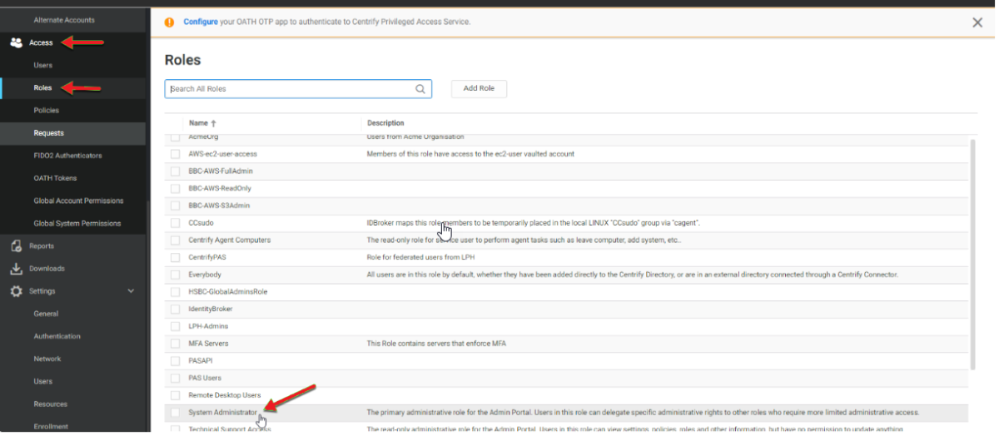Click the Add Role button
This screenshot has height=441, width=999.
[479, 88]
